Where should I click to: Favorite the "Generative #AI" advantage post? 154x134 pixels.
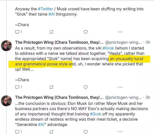click(x=86, y=132)
